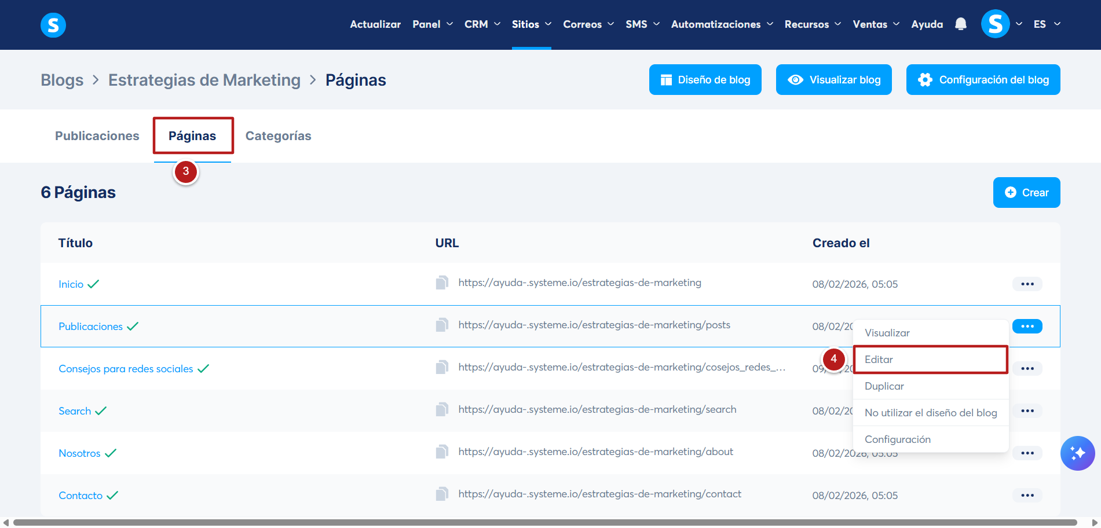Copy URL icon for Publicaciones page
1101x528 pixels.
coord(442,325)
